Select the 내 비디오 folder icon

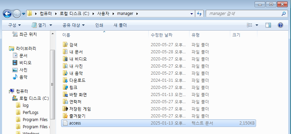pos(65,59)
